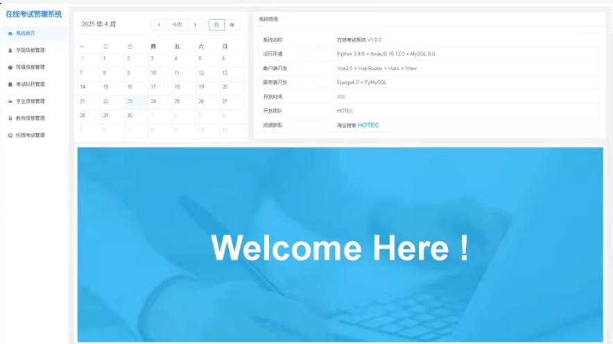The image size is (613, 344).
Task: Select date 1 in April calendar
Action: click(x=105, y=59)
